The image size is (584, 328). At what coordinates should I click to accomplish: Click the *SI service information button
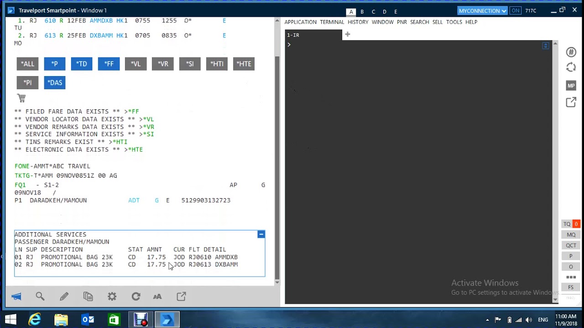[190, 64]
